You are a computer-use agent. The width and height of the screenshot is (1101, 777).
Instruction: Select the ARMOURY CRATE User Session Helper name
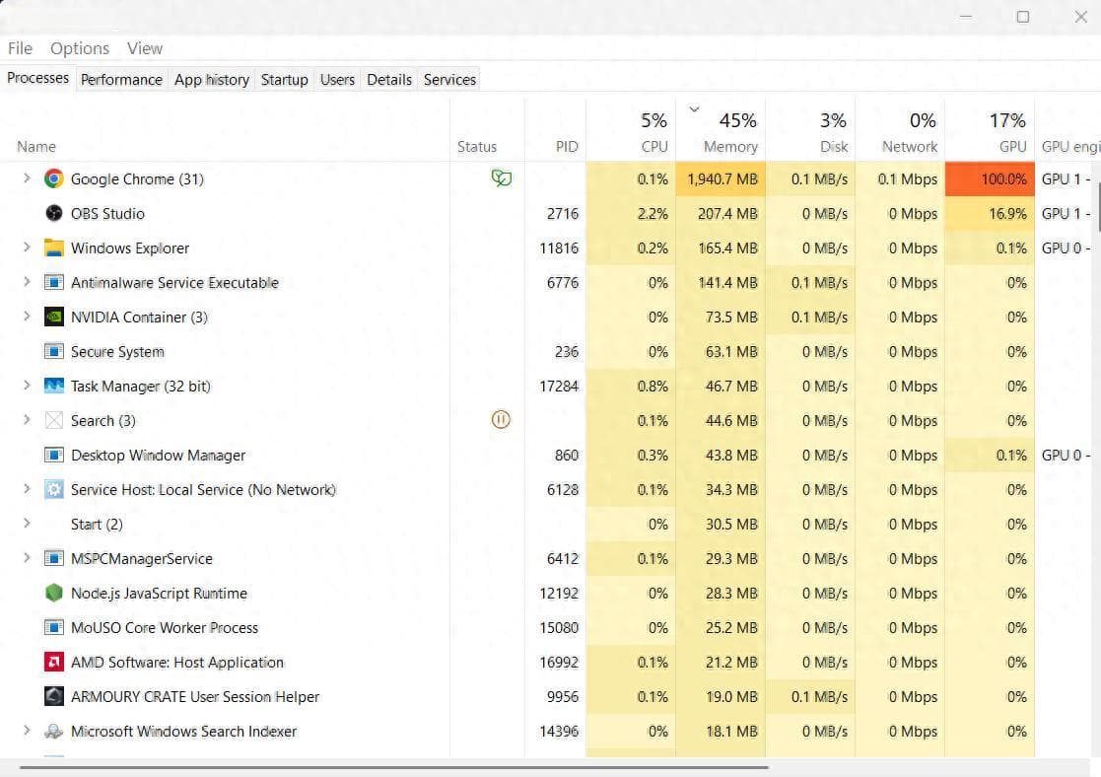click(x=194, y=697)
